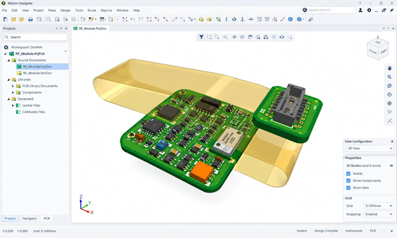Toggle eye icon for 3D Bodies
Image resolution: width=397 pixels, height=238 pixels.
(391, 166)
